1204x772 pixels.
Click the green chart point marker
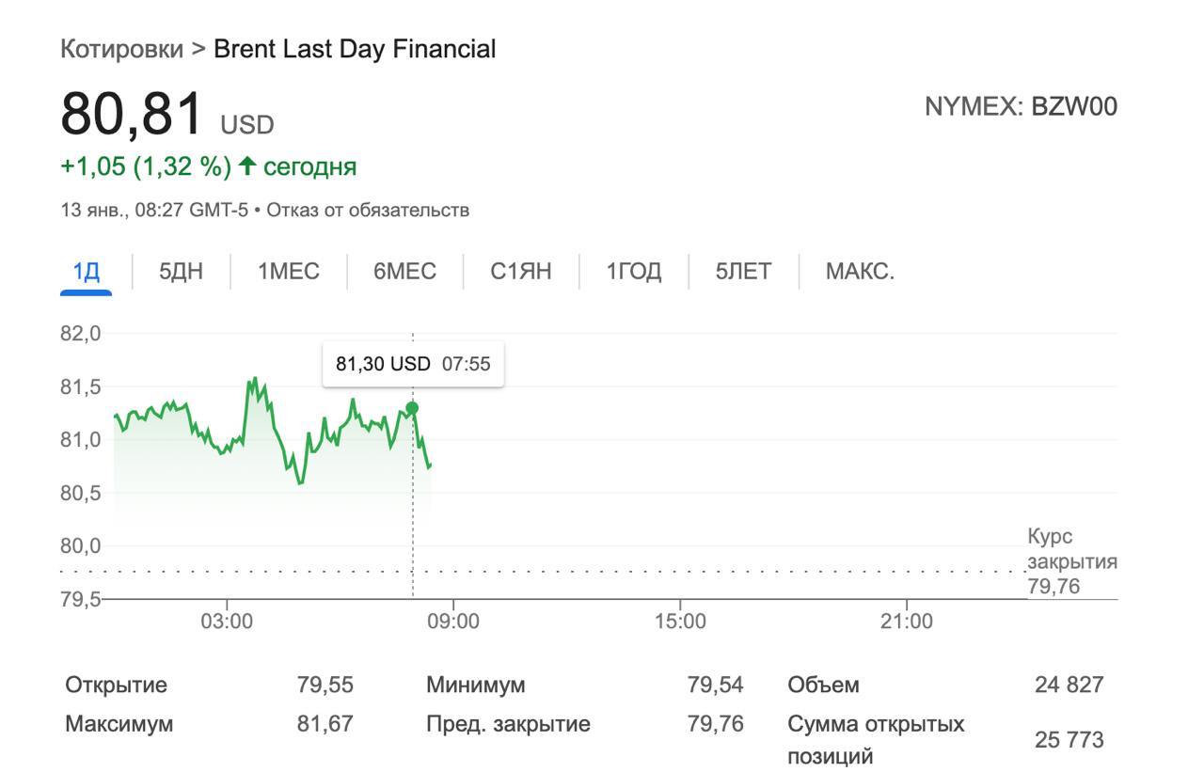(412, 408)
